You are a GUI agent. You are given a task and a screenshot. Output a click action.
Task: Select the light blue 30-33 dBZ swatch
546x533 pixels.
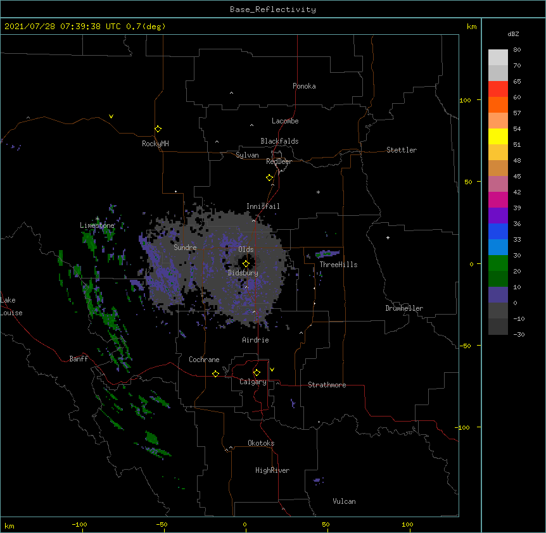498,248
